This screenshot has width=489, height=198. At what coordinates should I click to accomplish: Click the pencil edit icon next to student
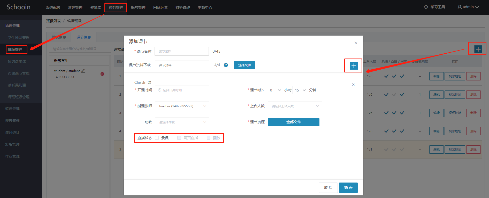click(83, 71)
